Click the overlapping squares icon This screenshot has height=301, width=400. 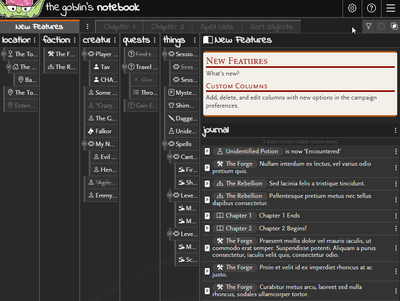pos(394,26)
